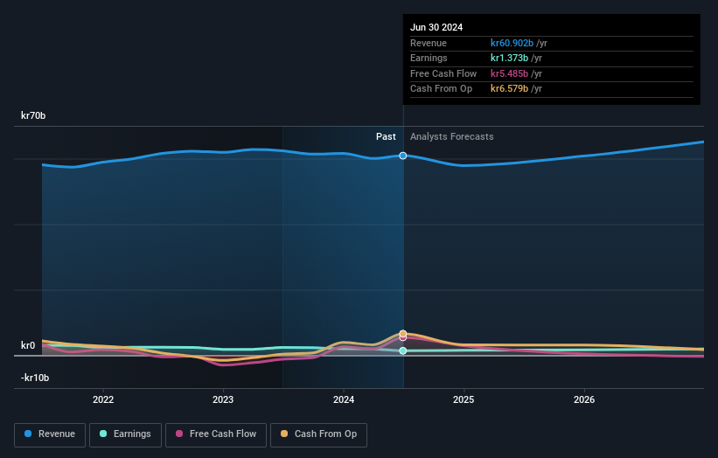
Task: Click the kr70b y-axis label
Action: coord(33,115)
